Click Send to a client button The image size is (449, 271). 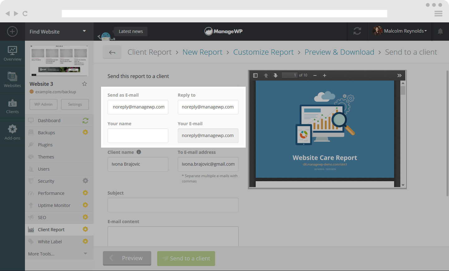click(x=186, y=258)
